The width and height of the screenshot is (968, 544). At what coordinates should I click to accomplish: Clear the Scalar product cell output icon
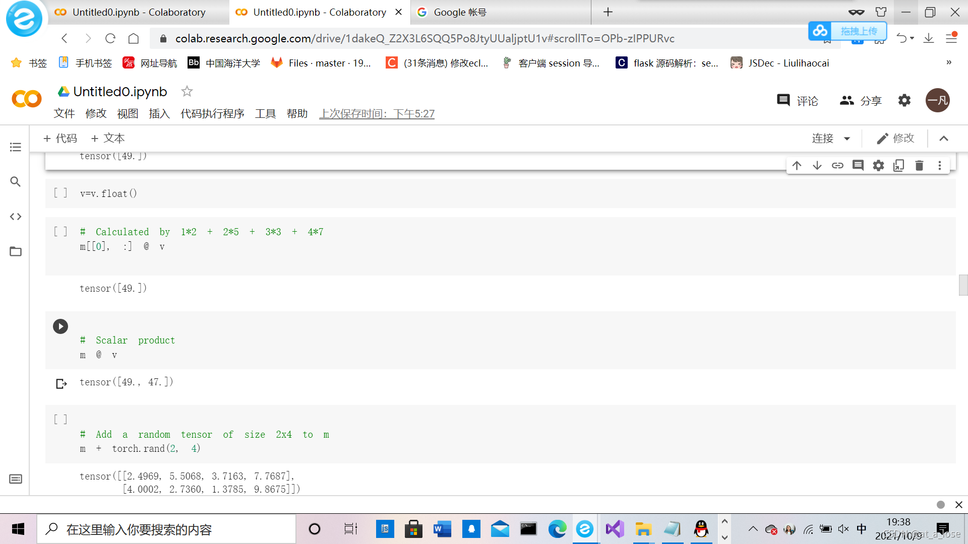[x=61, y=384]
